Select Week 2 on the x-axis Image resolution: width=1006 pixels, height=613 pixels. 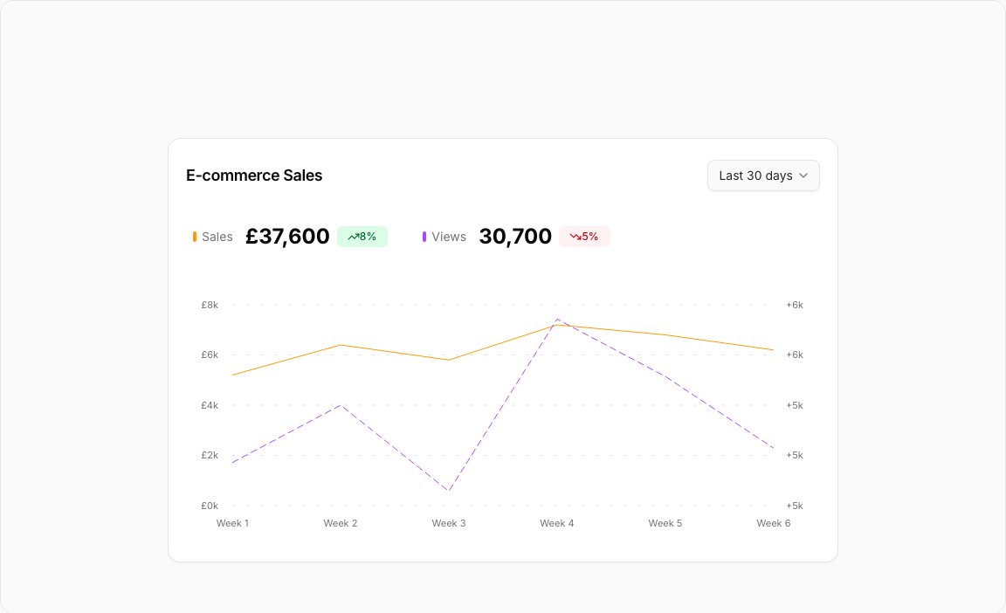pyautogui.click(x=341, y=523)
